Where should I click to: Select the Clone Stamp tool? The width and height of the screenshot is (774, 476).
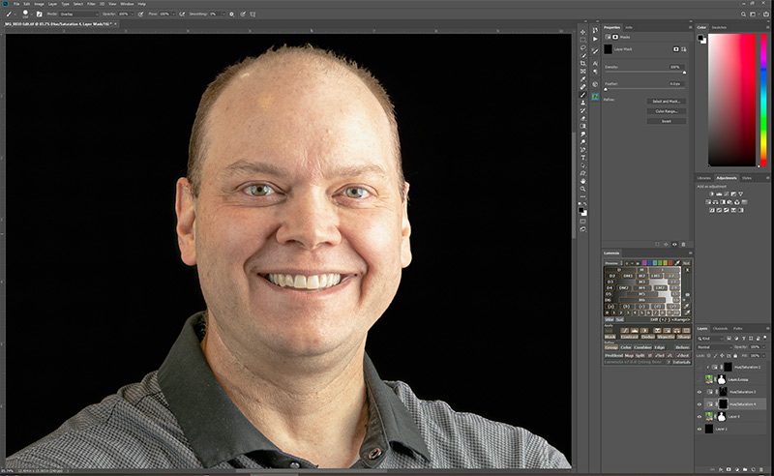click(583, 103)
